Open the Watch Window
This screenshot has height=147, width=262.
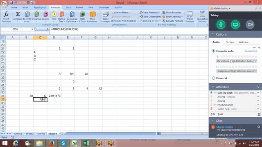point(190,17)
